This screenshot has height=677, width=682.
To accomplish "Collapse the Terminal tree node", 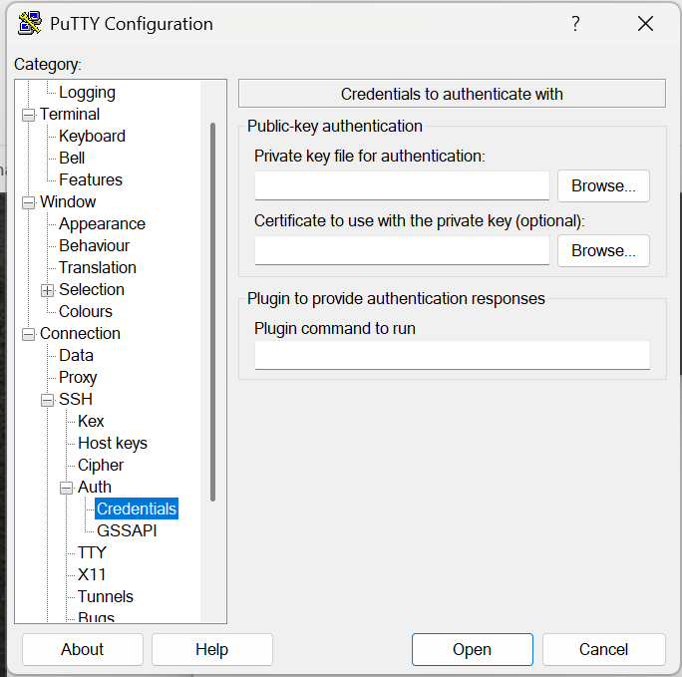I will pos(28,115).
